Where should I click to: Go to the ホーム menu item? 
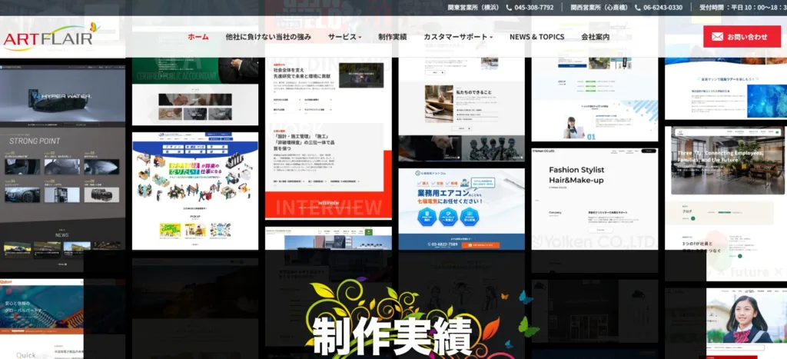click(x=198, y=37)
